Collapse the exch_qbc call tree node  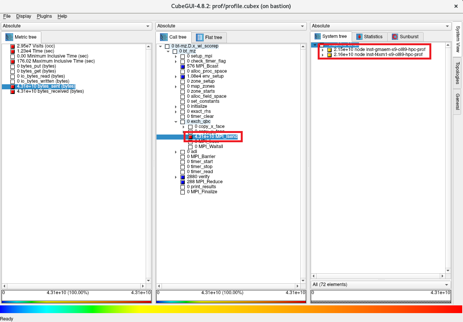coord(176,122)
